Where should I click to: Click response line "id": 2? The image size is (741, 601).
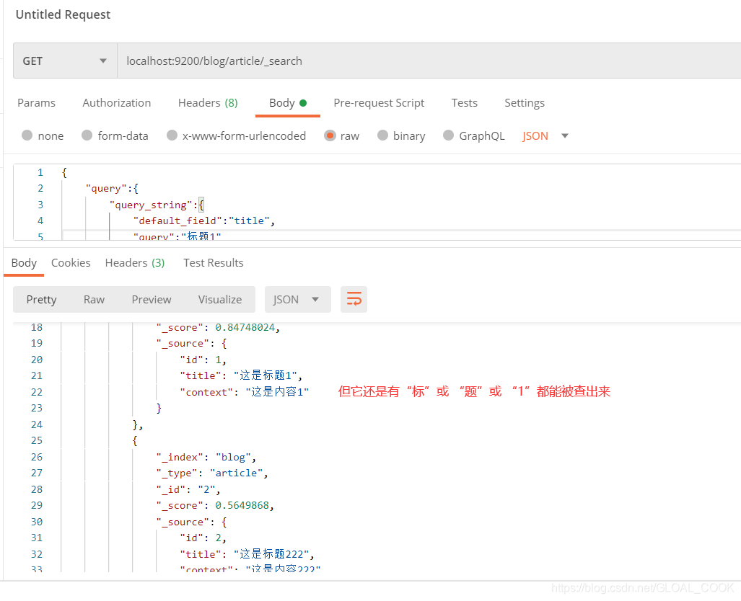pyautogui.click(x=203, y=538)
